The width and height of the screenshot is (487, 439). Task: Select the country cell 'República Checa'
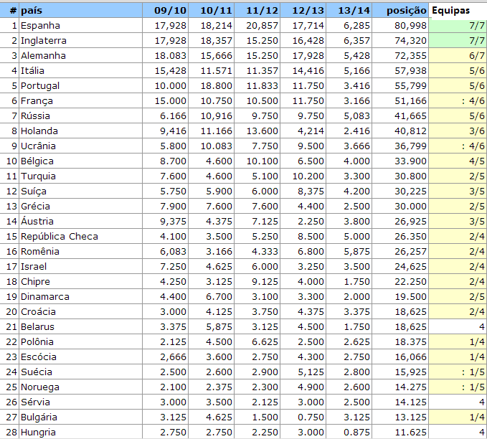[80, 237]
